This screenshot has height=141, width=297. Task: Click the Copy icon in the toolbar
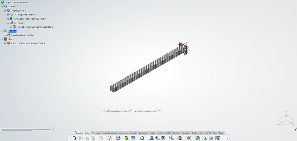pos(87,138)
